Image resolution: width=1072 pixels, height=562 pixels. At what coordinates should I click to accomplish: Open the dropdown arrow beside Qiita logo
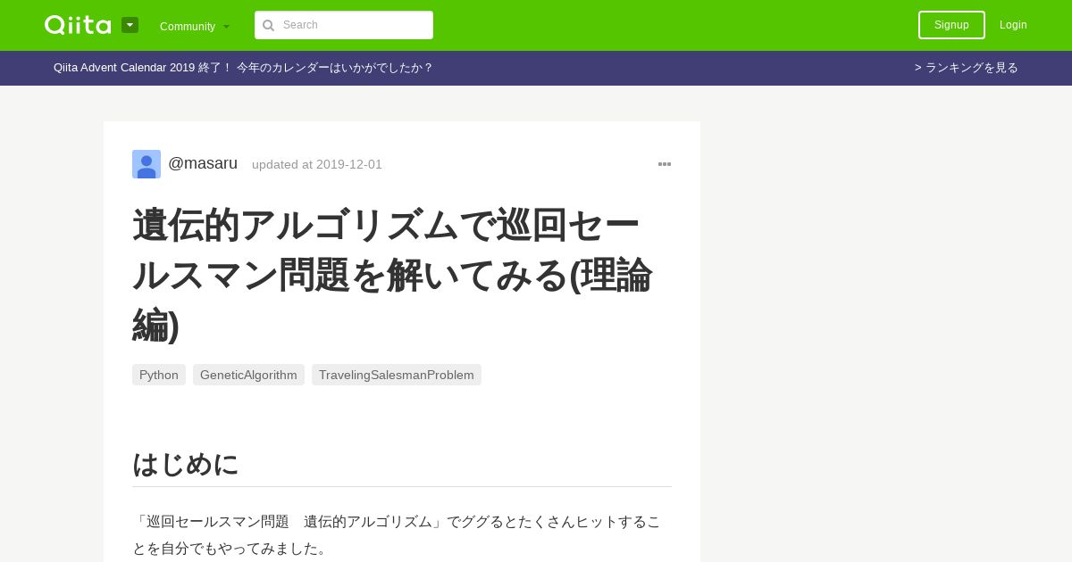click(x=130, y=25)
